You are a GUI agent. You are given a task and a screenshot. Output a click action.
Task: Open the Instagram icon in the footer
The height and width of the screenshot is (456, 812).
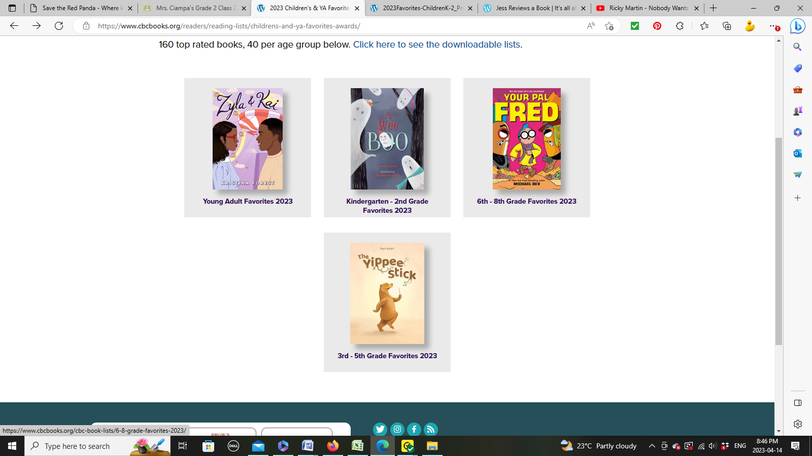point(397,429)
